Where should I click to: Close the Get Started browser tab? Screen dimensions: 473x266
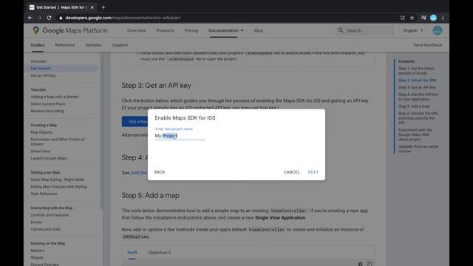pos(92,7)
